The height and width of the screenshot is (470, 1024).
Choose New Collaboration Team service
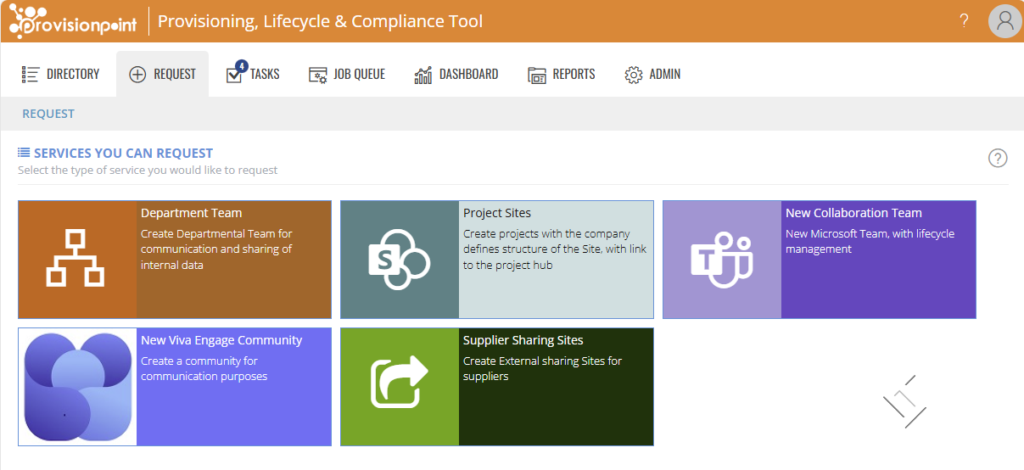coord(853,213)
